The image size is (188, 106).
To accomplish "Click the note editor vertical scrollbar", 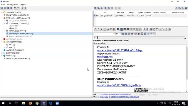I will [187, 69].
